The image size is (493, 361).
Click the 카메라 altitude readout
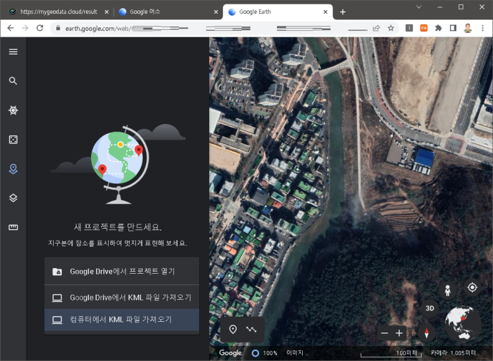point(455,353)
